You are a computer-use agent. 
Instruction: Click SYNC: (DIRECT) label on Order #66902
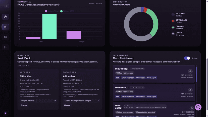[x=137, y=88]
